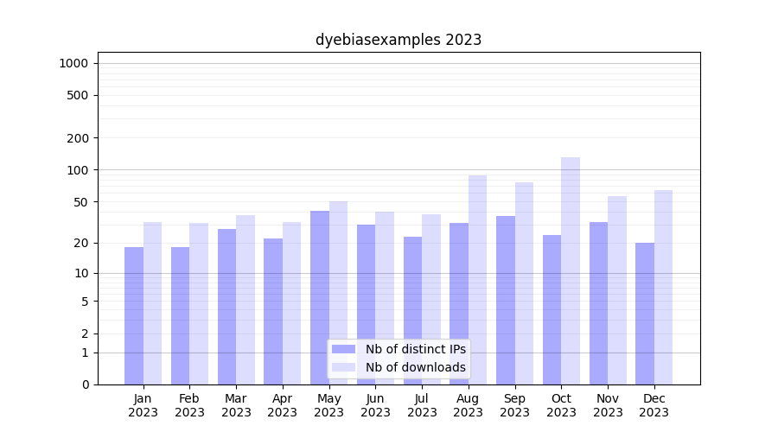Click the chart title 'dyebiasexamples 2023'
This screenshot has height=432, width=778.
pyautogui.click(x=399, y=40)
